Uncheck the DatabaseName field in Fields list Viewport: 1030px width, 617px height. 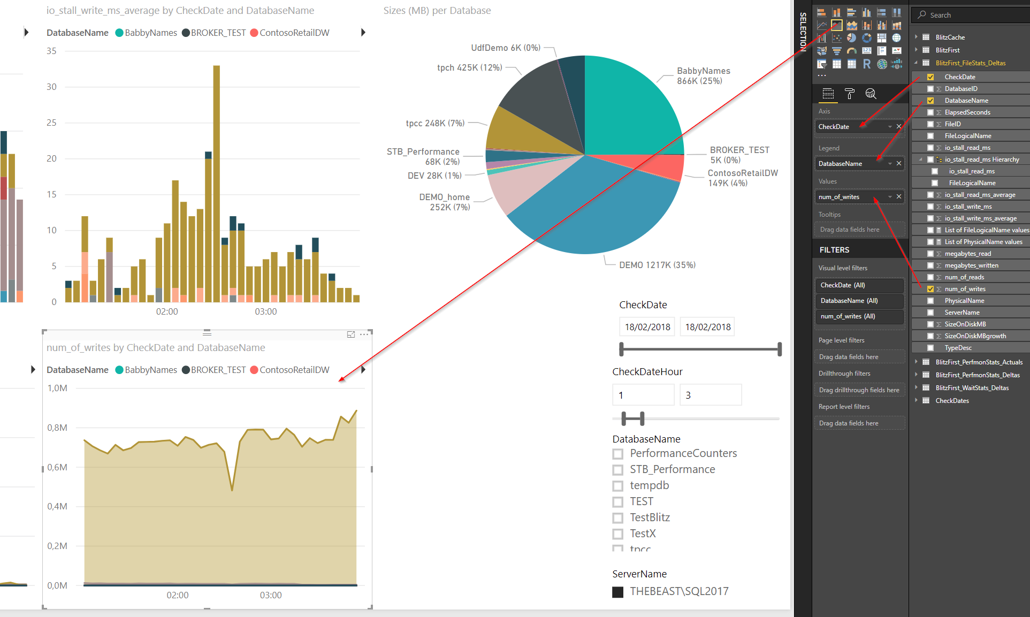pos(930,101)
